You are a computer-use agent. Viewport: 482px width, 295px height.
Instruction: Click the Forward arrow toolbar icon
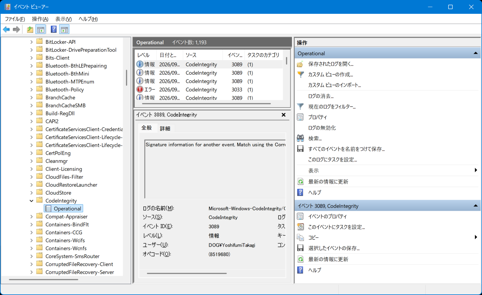click(16, 29)
